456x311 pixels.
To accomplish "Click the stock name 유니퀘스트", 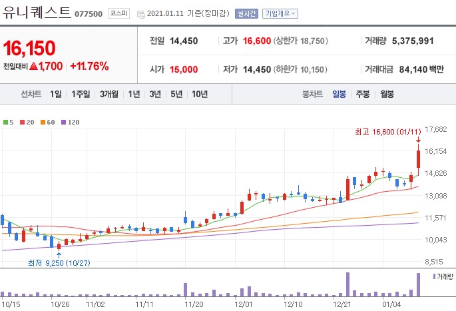I will [x=37, y=13].
